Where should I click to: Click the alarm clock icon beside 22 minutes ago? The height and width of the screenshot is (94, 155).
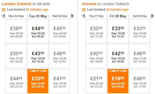click(x=84, y=10)
